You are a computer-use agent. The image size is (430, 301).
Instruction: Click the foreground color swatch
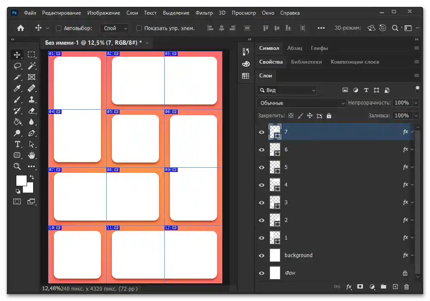coord(21,180)
